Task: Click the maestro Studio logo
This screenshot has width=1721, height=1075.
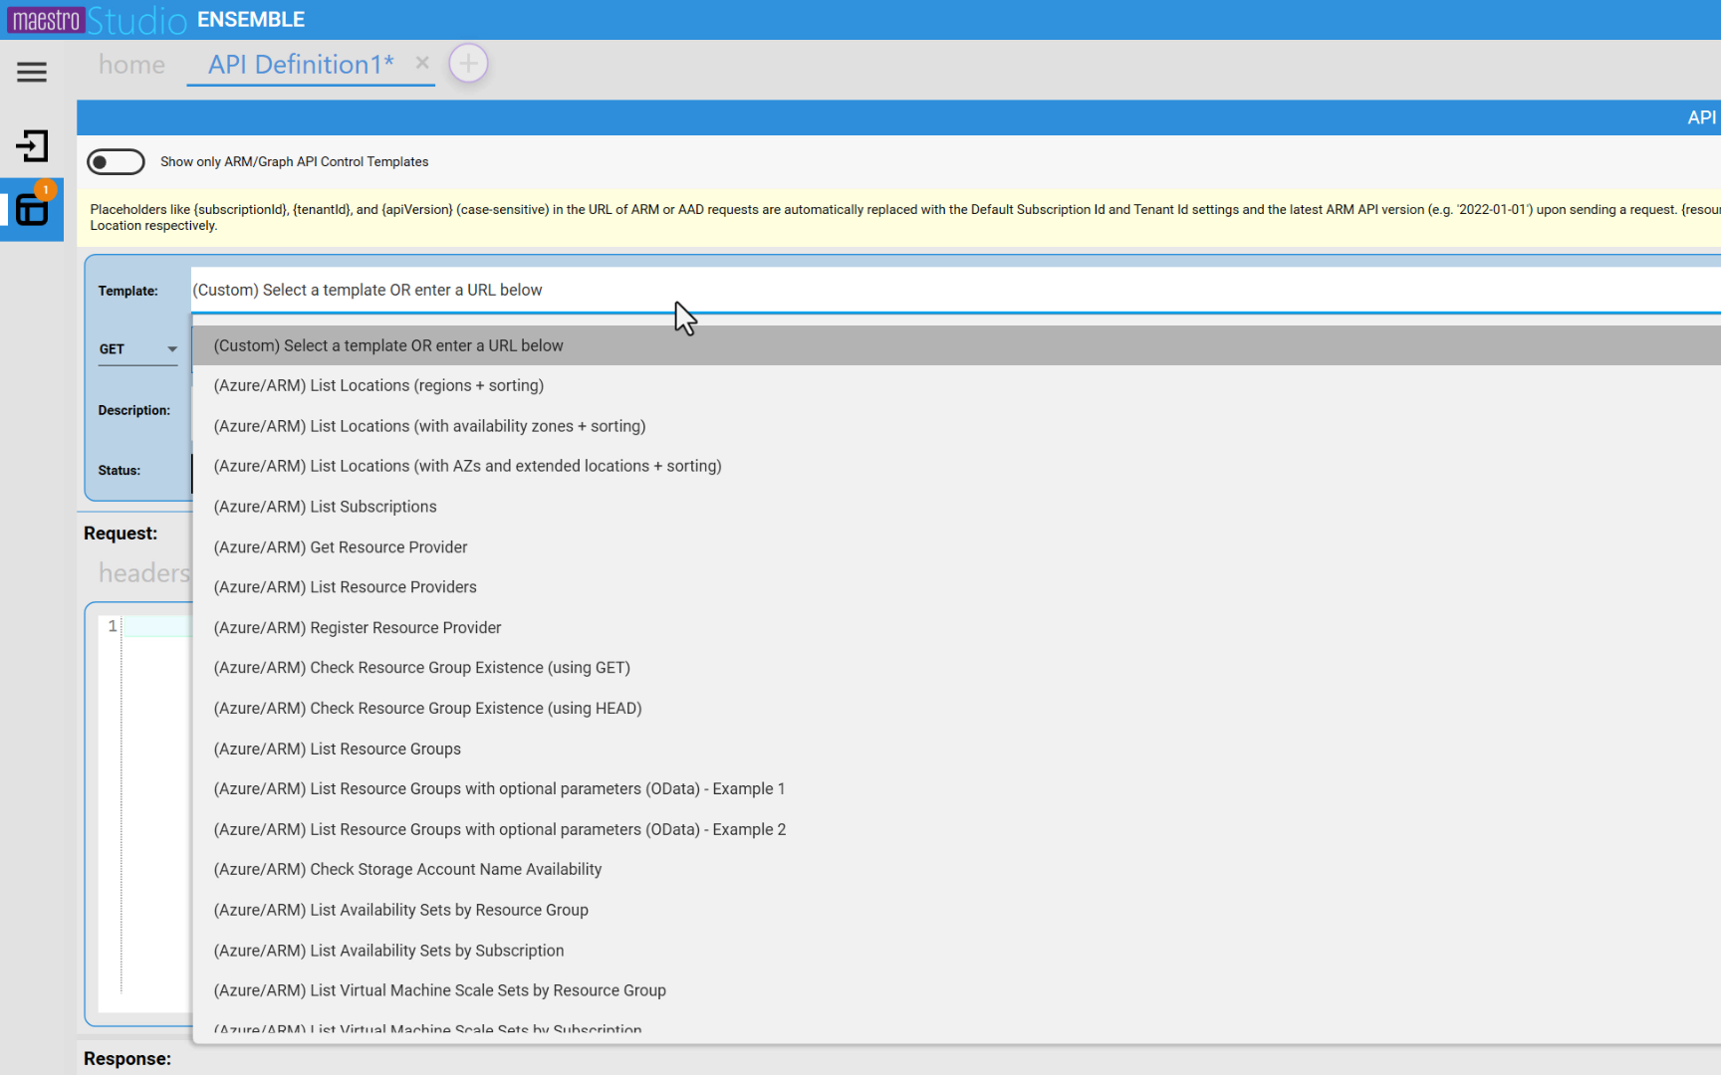Action: [x=97, y=20]
